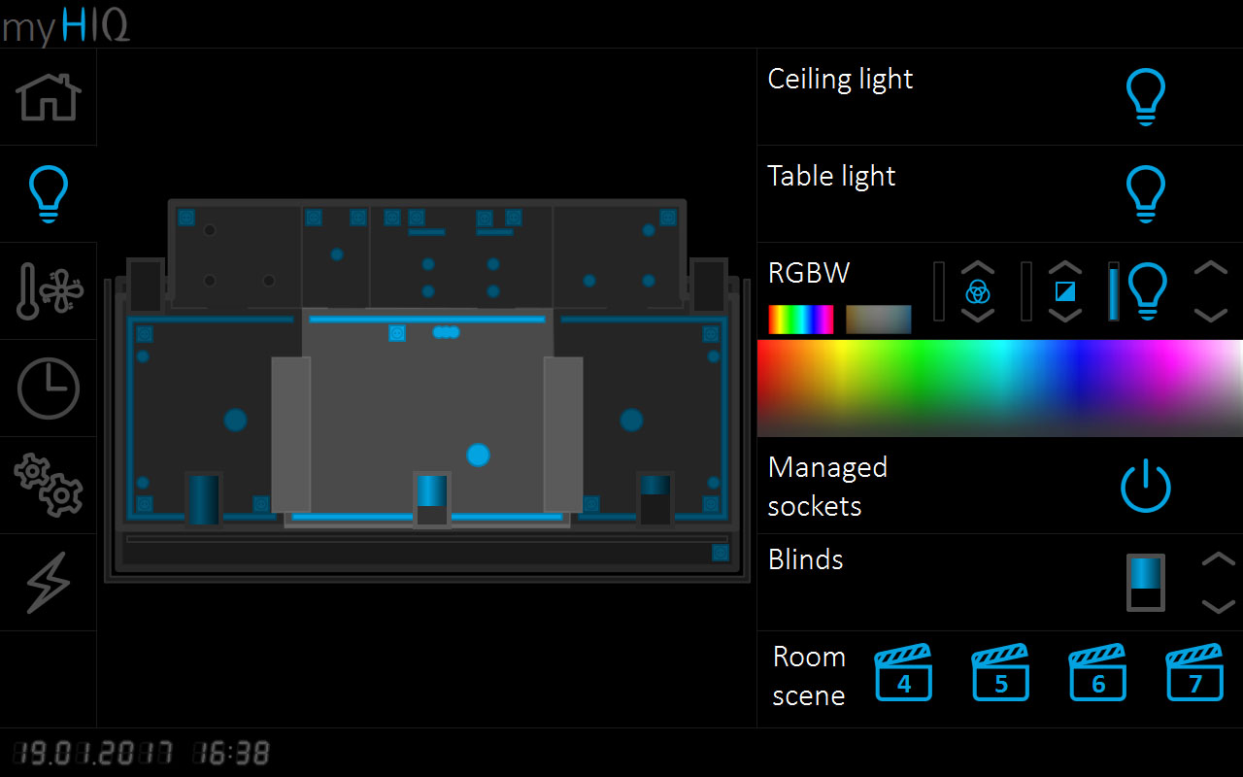Screen dimensions: 1243x777
Task: Raise RGBW brightness with up chevron
Action: coord(1210,269)
